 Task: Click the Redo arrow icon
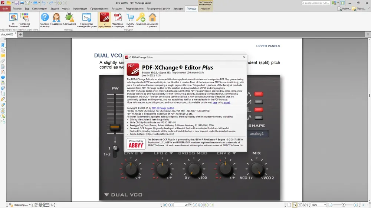(51, 3)
